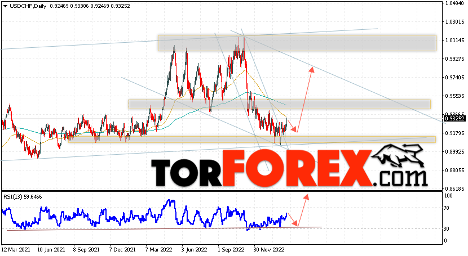This screenshot has width=468, height=256.
Task: Select the lower gray support zone rectangle
Action: click(252, 140)
